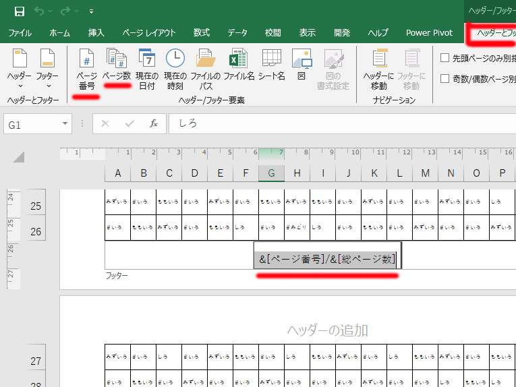Screen dimensions: 516x387
Task: Save the workbook with the floppy icon
Action: 20,11
